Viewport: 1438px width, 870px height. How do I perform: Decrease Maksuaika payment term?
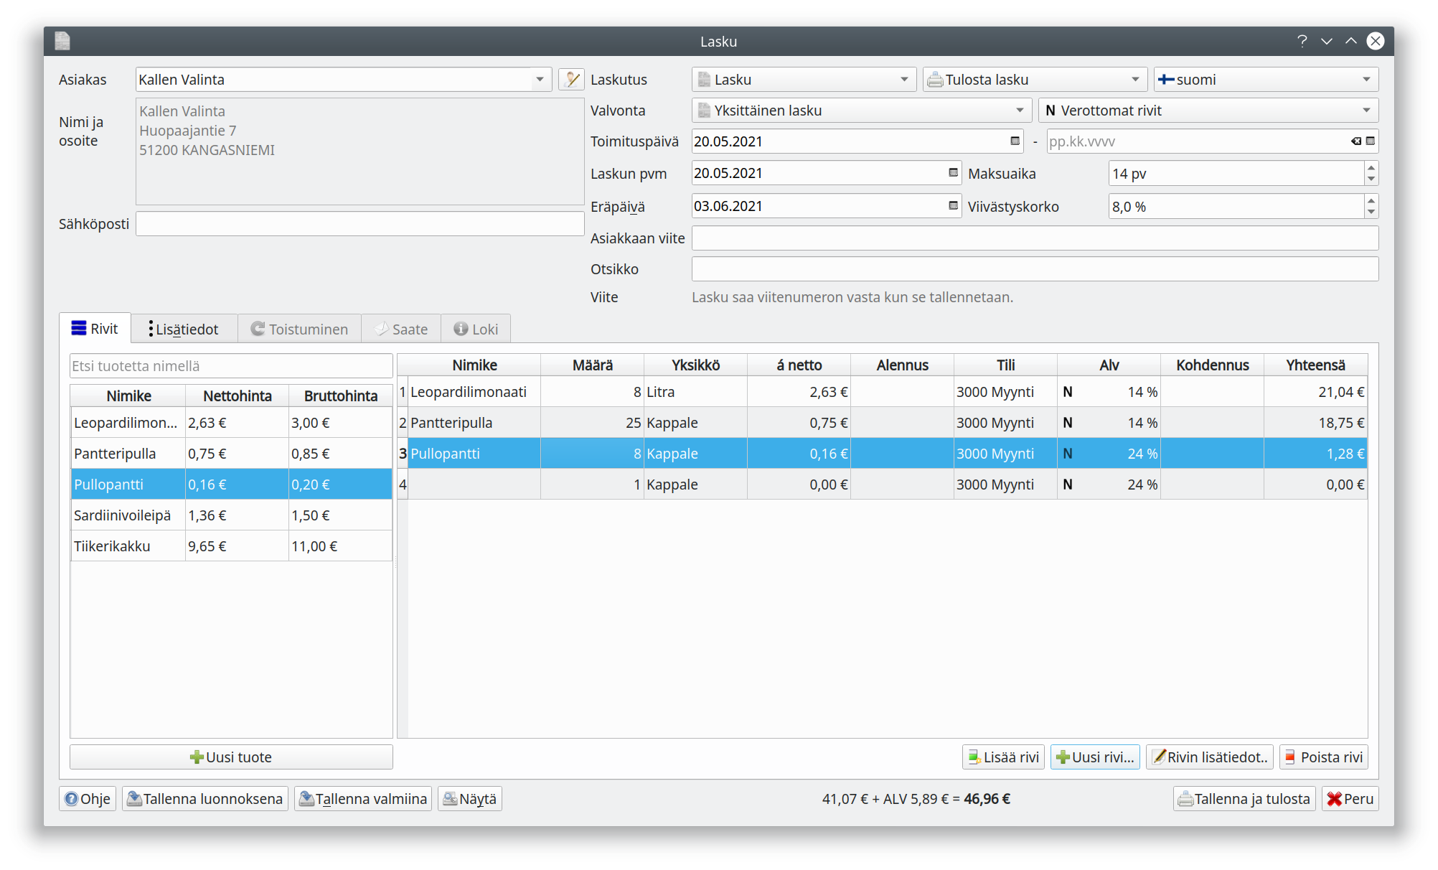pos(1371,179)
